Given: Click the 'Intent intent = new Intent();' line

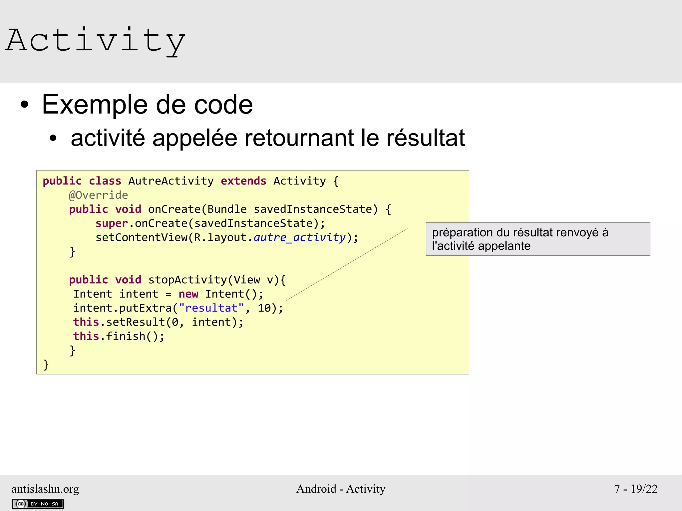Looking at the screenshot, I should tap(168, 294).
